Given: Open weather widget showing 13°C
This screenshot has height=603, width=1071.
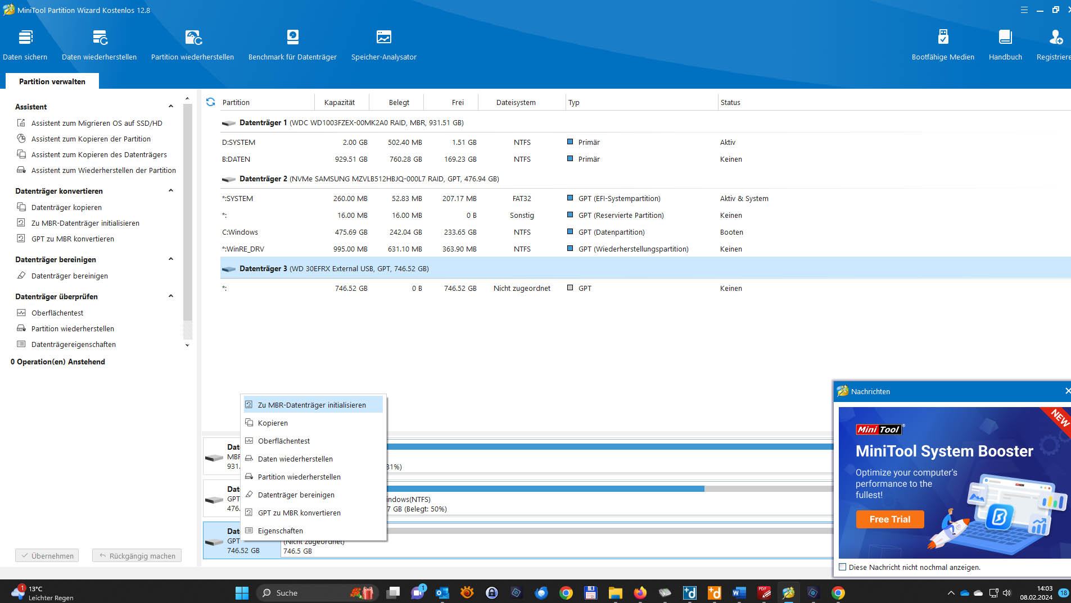Looking at the screenshot, I should 42,593.
